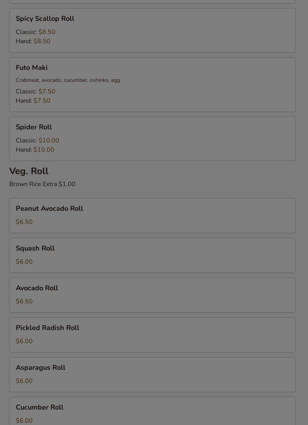This screenshot has height=425, width=308.
Task: Open the Futo Maki menu item title
Action: point(32,68)
